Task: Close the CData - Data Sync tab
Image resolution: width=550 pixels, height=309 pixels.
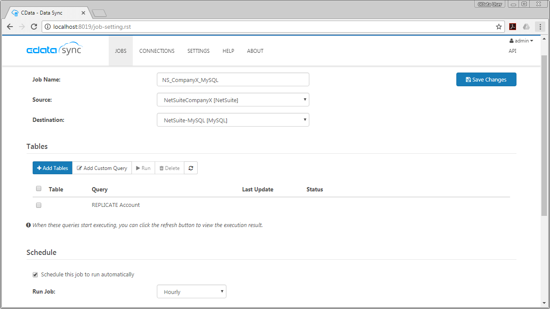Action: (83, 13)
